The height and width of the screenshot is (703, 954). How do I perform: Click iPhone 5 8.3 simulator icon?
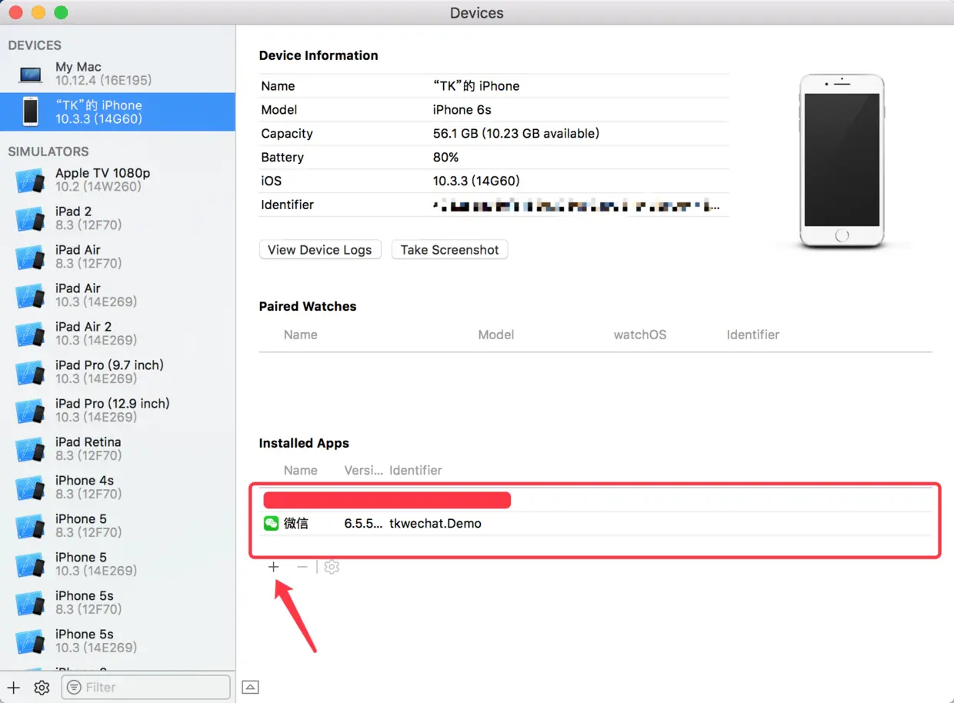pyautogui.click(x=30, y=526)
